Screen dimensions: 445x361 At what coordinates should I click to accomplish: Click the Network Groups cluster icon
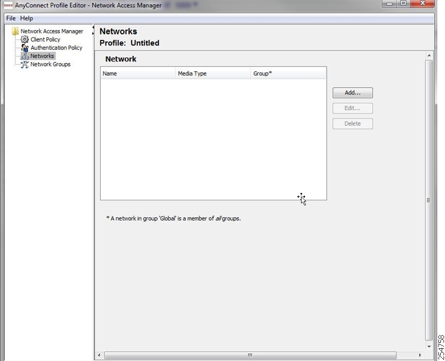(x=25, y=64)
